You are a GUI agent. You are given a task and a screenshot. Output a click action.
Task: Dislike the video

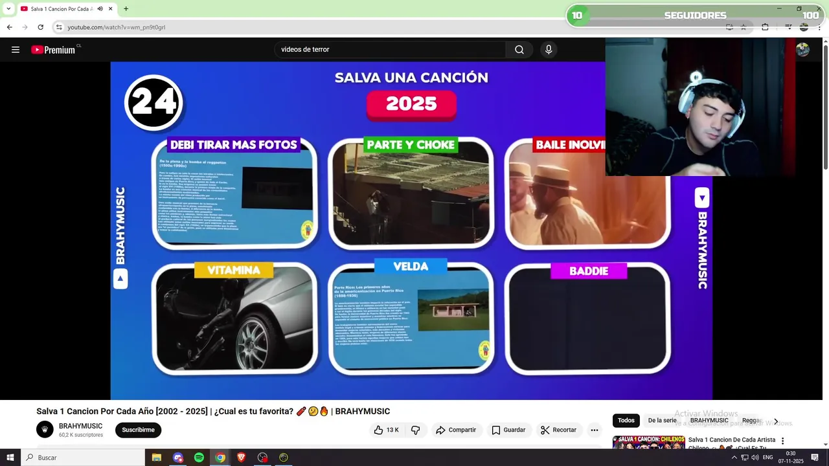416,430
